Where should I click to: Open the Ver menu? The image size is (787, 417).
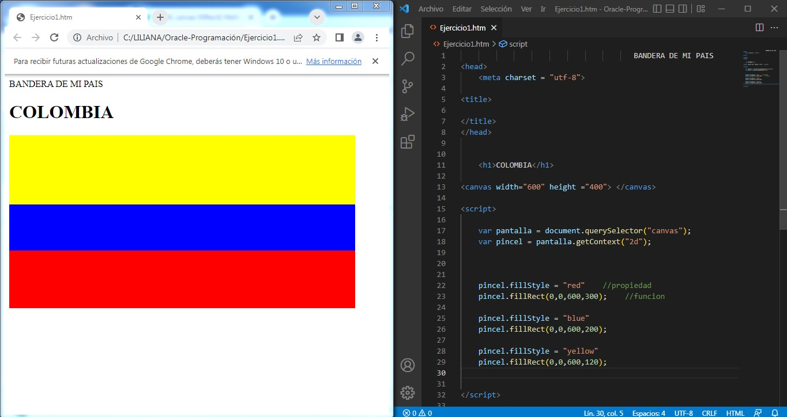click(526, 9)
